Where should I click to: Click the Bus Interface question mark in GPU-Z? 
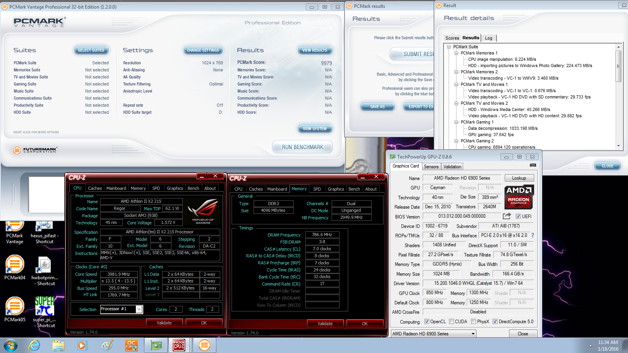click(533, 235)
